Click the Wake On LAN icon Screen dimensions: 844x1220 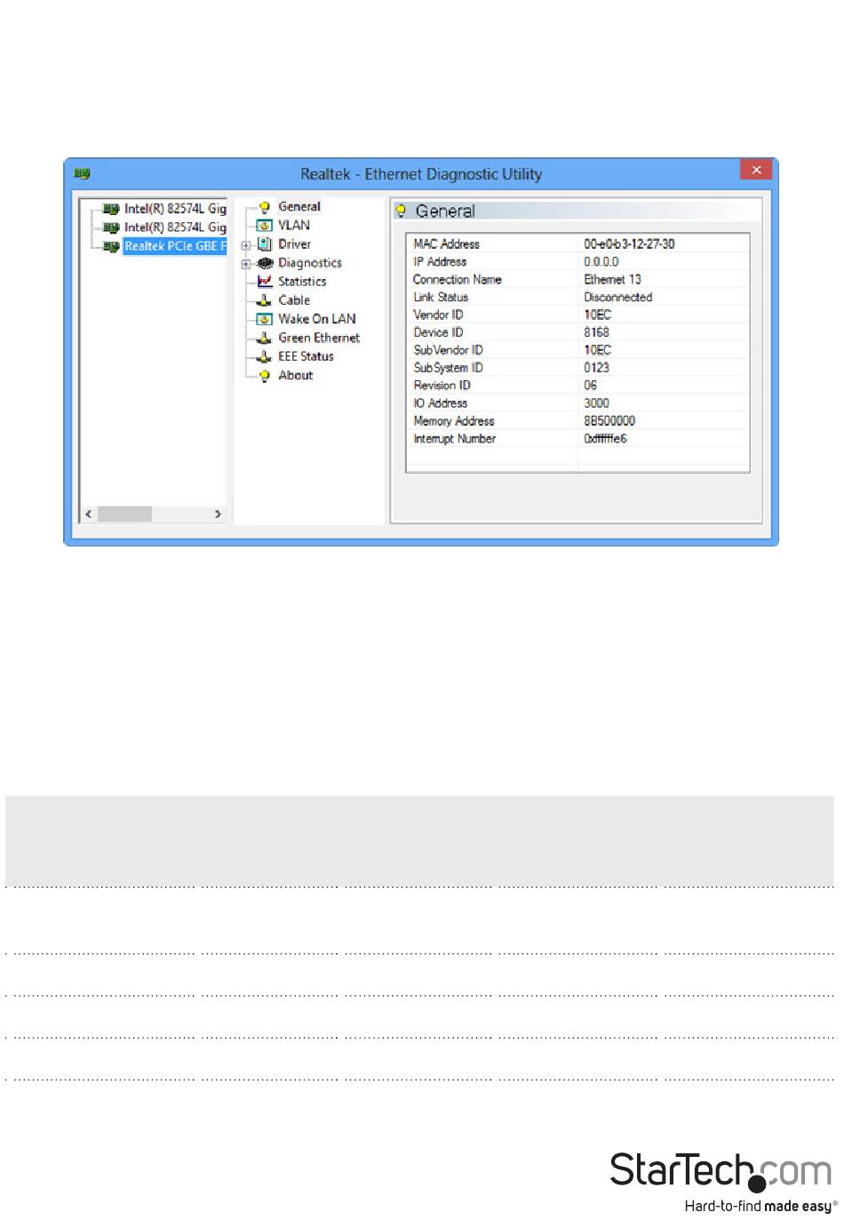[x=264, y=319]
